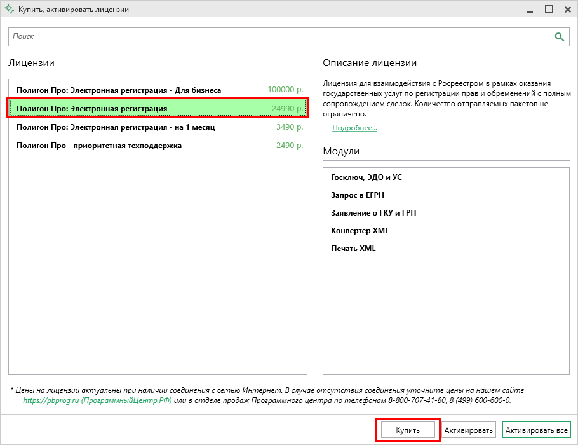Click the Активировать button
The height and width of the screenshot is (445, 578).
469,430
